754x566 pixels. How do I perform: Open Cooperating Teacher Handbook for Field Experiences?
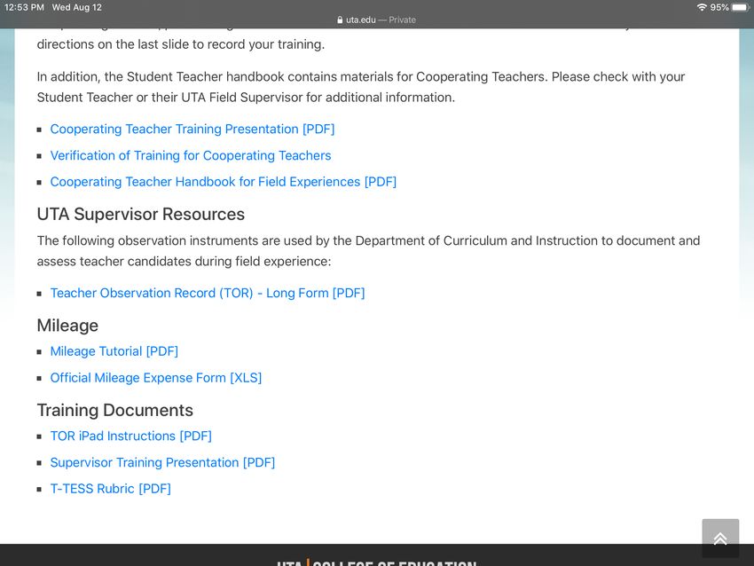[224, 182]
